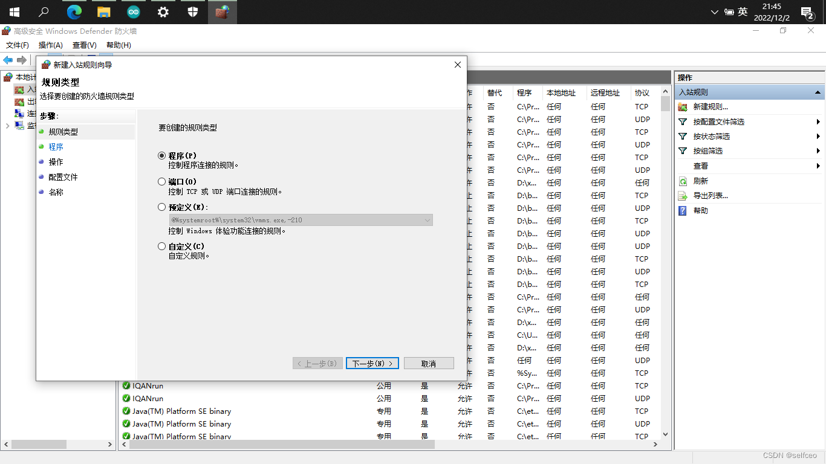Click the 上一步(B) button
This screenshot has height=464, width=826.
[318, 363]
